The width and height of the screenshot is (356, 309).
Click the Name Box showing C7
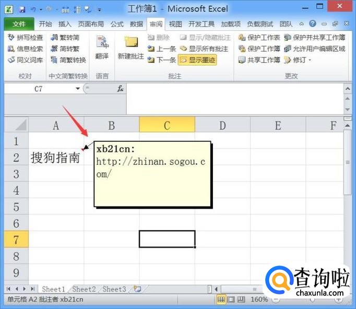39,89
